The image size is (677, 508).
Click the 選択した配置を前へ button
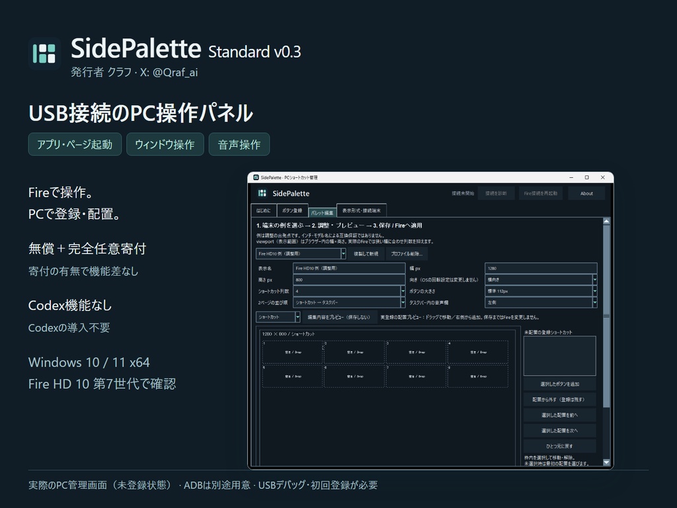[x=559, y=415]
